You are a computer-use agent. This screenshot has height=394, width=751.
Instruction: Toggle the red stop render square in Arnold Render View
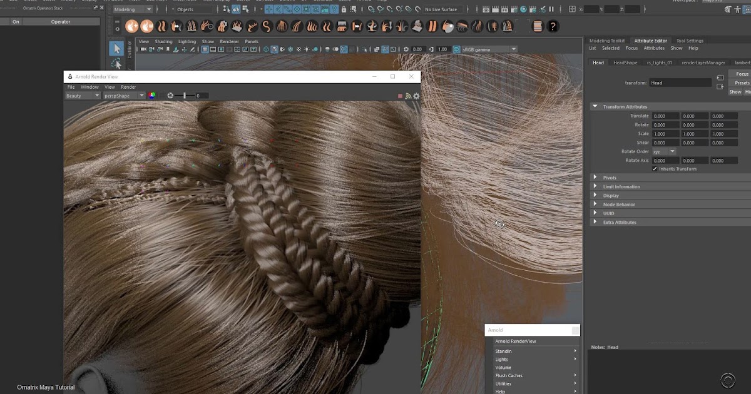(x=401, y=96)
